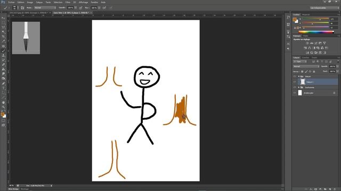
Task: Toggle lock image pixels
Action: point(306,72)
